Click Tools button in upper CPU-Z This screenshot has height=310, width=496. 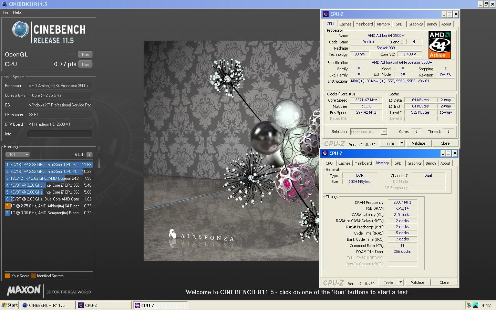[x=390, y=144]
